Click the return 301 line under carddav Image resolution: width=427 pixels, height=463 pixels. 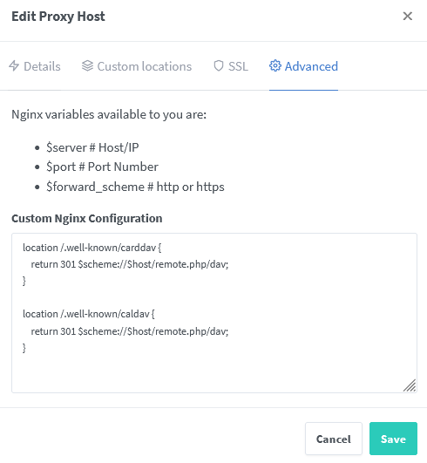coord(130,264)
